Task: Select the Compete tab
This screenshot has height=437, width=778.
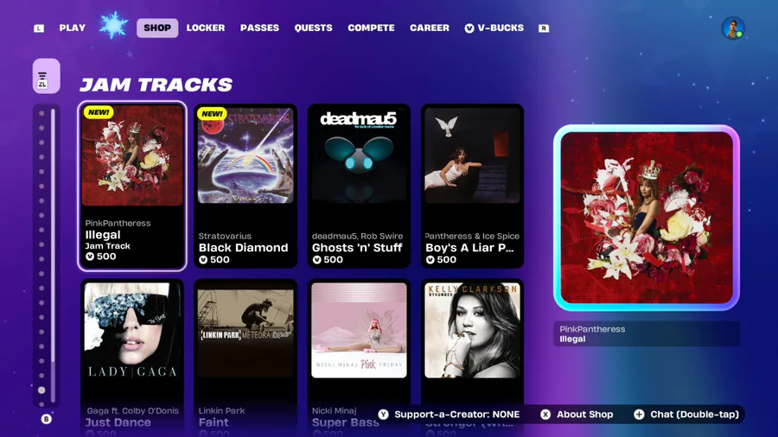Action: tap(371, 28)
